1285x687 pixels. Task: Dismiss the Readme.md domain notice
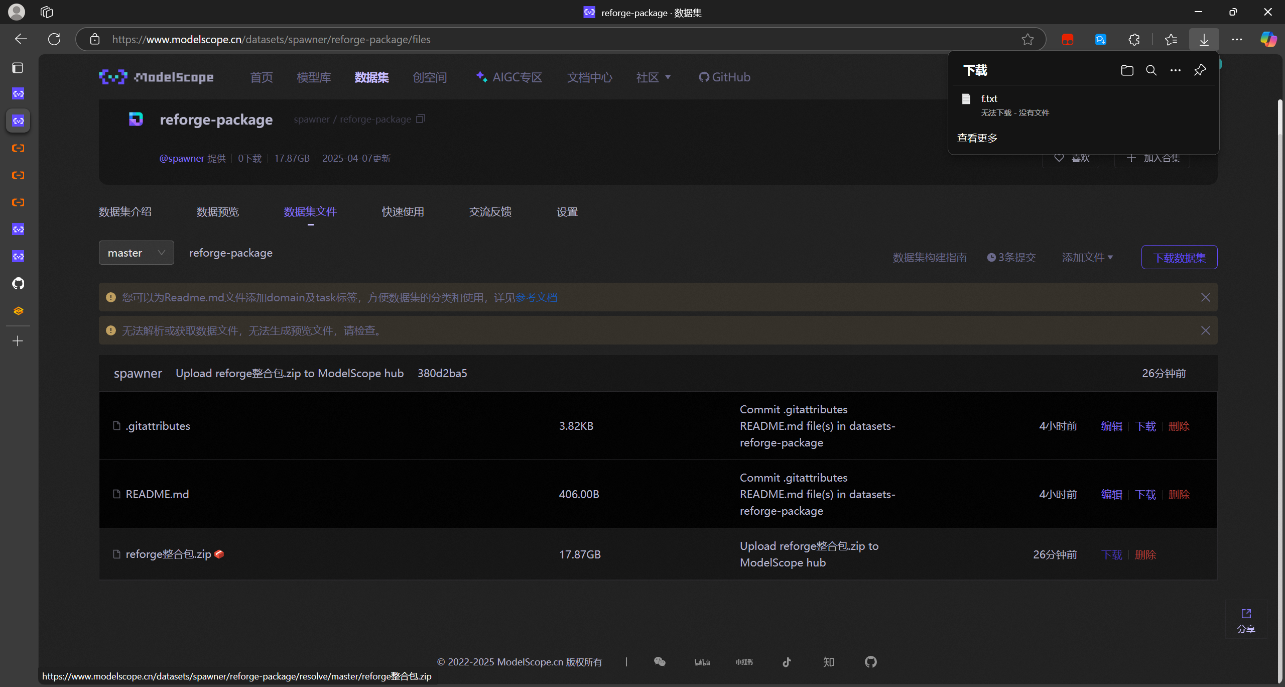(x=1206, y=297)
